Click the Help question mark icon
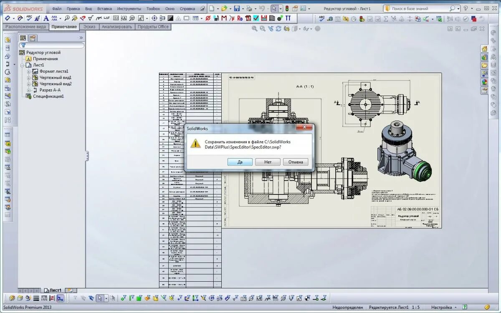Screen dimensions: 501x313 tap(466, 8)
